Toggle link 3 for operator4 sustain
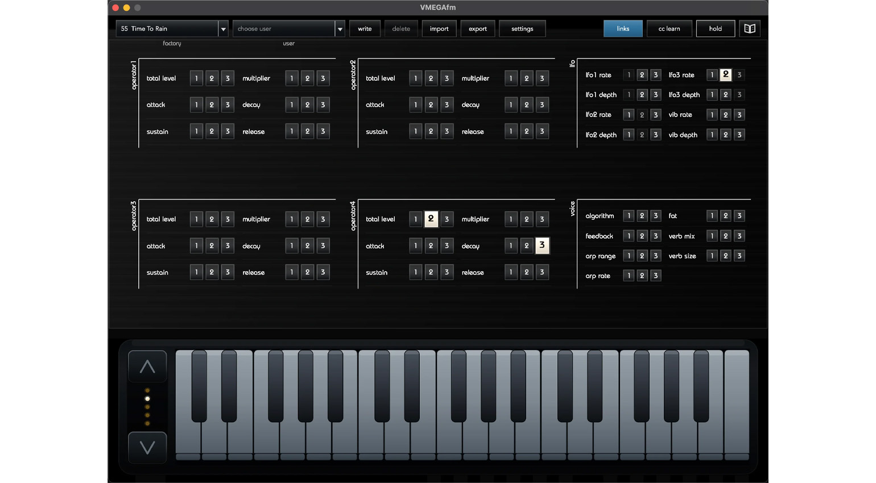 tap(447, 272)
